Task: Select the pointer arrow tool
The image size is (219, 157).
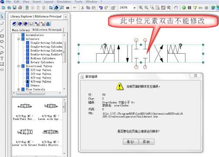Action: click(x=2, y=17)
